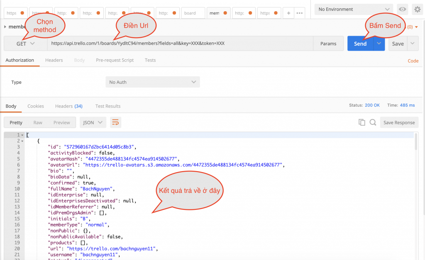425x260 pixels.
Task: Open the No Auth type dropdown
Action: point(152,82)
